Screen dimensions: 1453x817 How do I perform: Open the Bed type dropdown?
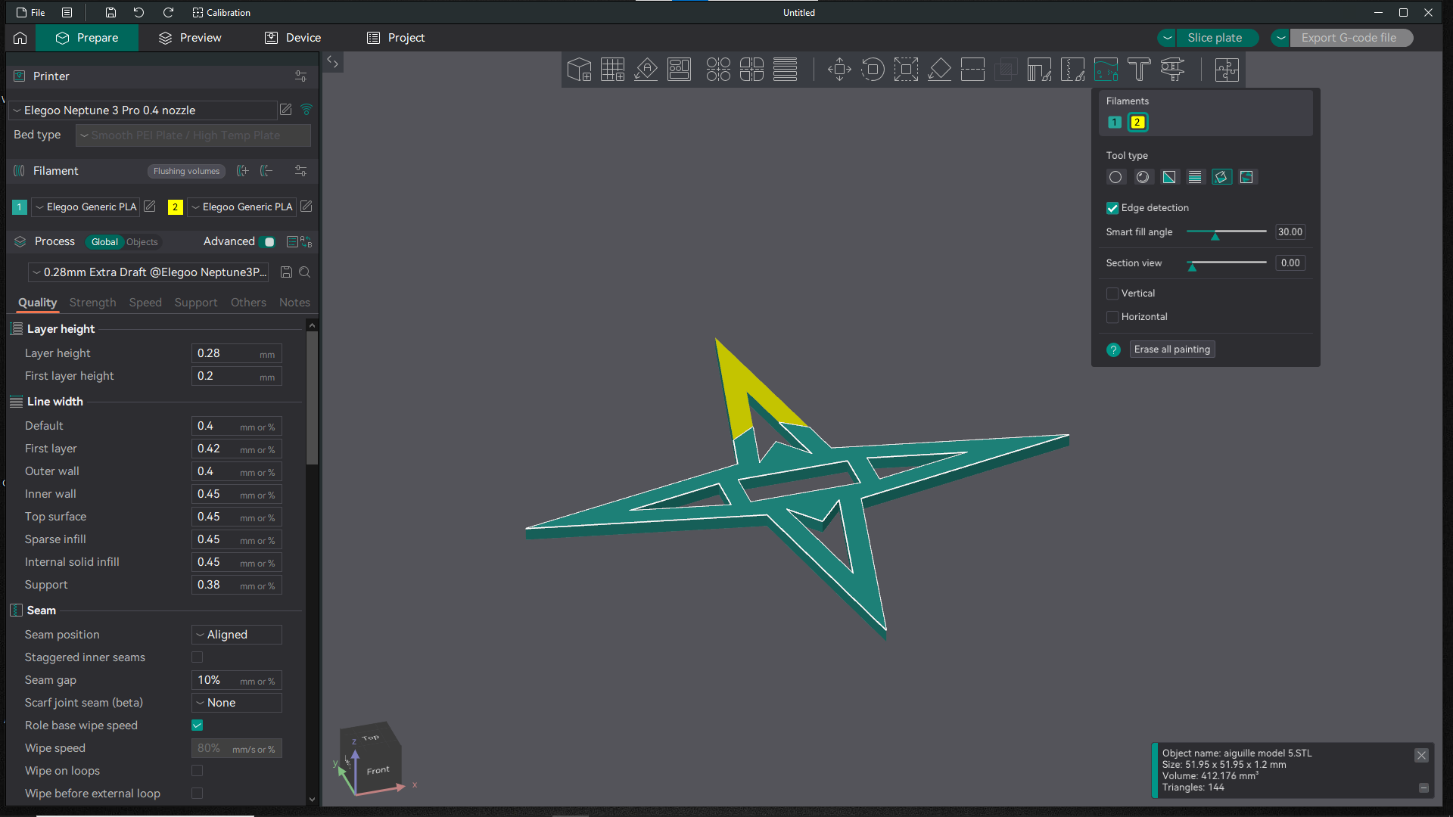click(x=193, y=135)
